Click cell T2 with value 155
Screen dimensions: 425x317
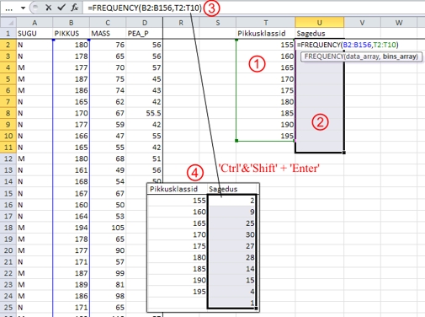266,45
